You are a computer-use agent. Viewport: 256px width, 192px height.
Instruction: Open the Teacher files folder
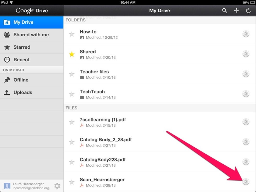[94, 72]
